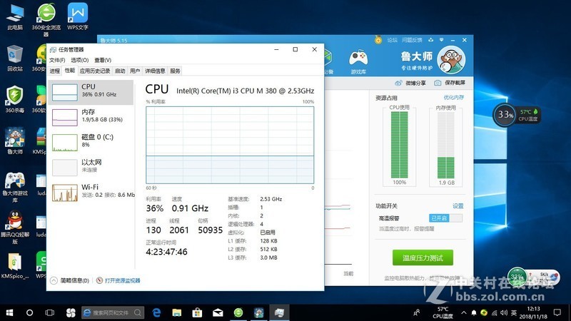This screenshot has width=571, height=321.
Task: Switch to the 应用历史记录 tab
Action: (95, 71)
